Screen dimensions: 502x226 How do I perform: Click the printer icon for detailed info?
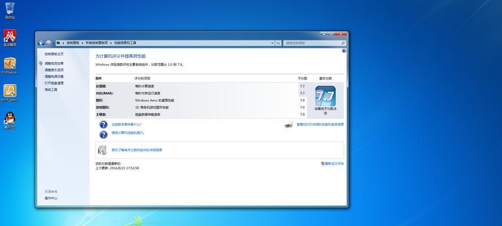pos(289,124)
